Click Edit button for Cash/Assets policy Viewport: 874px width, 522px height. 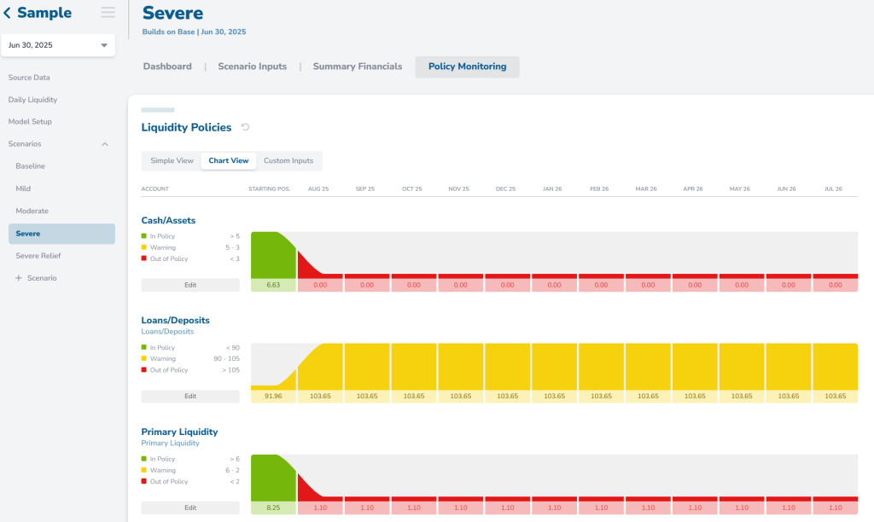tap(190, 285)
